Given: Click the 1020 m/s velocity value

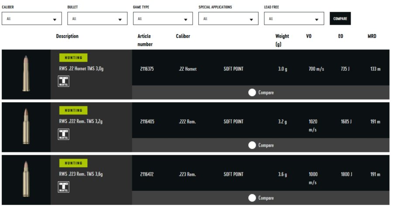Looking at the screenshot, I should (x=313, y=125).
